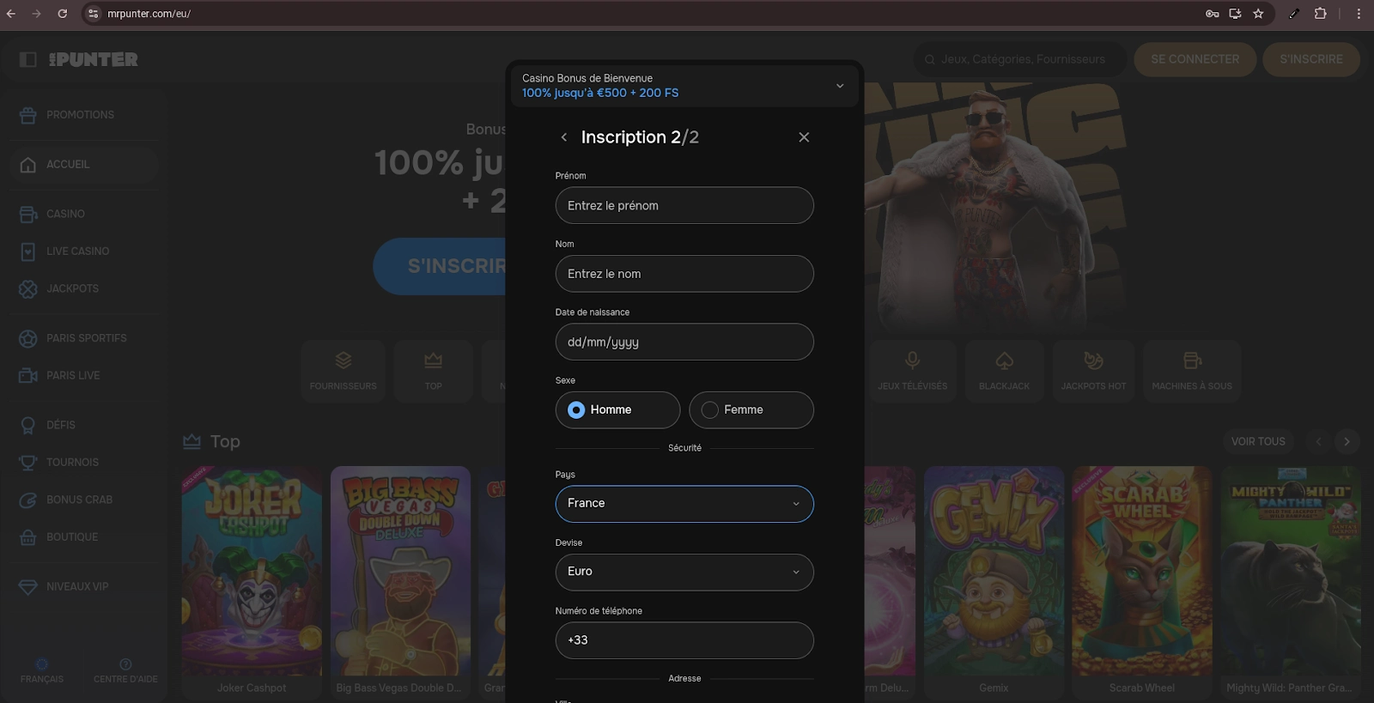Click the back arrow beside Inscription 2/2
This screenshot has width=1374, height=703.
(x=564, y=137)
